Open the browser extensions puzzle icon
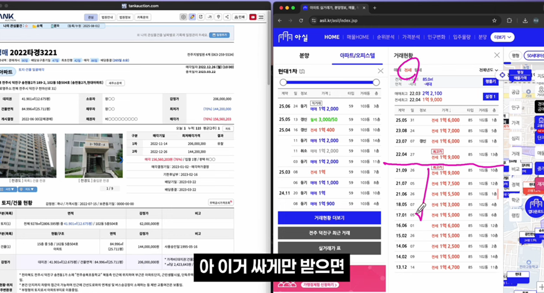 coord(510,21)
